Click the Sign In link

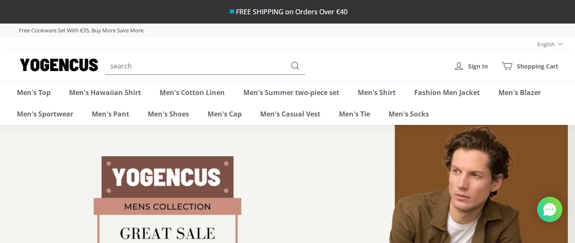[478, 66]
